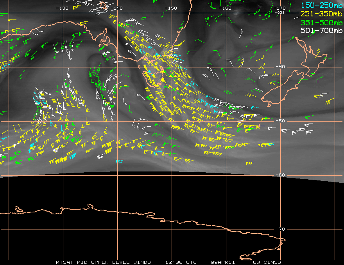Click the -30 latitude label
344x265 pixels.
coord(279,12)
